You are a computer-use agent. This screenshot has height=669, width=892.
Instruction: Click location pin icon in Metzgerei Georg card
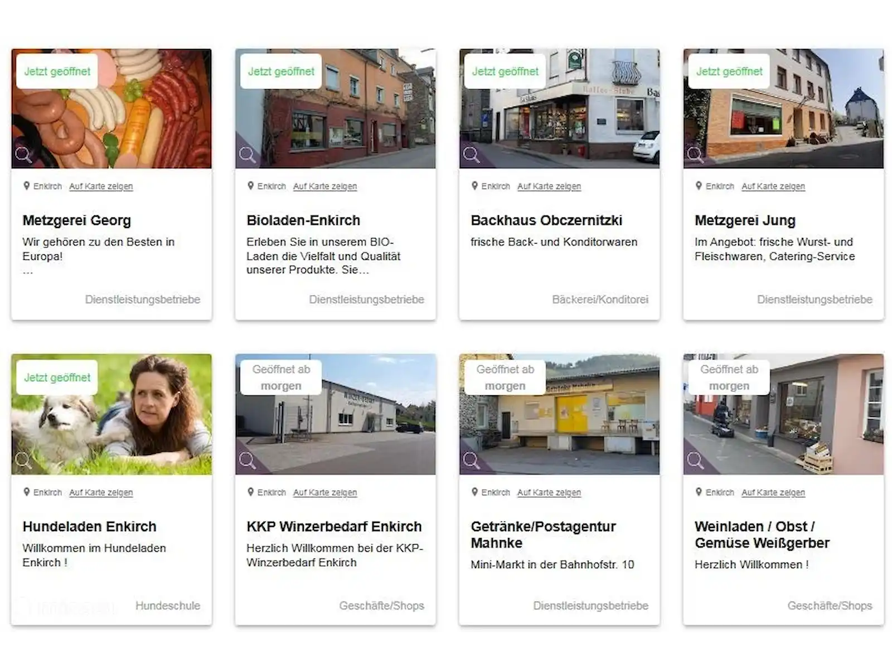point(26,186)
